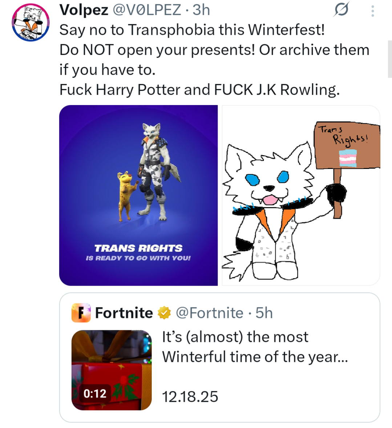The image size is (392, 428).
Task: Click the Fortnite account logo icon
Action: pos(81,313)
